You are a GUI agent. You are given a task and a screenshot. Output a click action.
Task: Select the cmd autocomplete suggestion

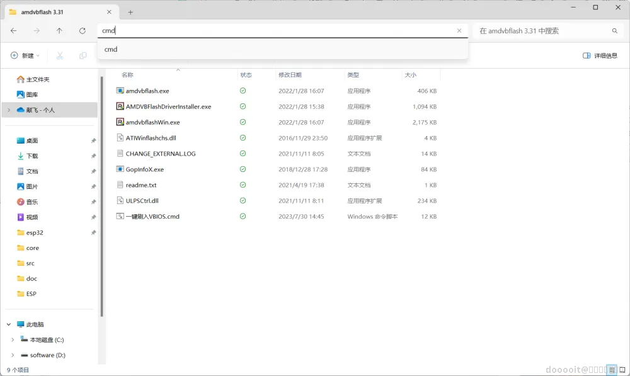(x=282, y=49)
